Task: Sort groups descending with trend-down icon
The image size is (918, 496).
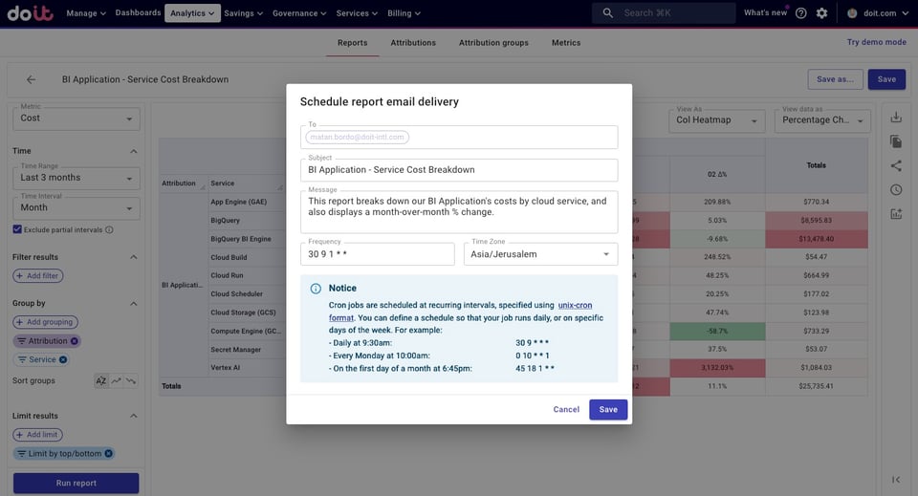Action: 131,380
